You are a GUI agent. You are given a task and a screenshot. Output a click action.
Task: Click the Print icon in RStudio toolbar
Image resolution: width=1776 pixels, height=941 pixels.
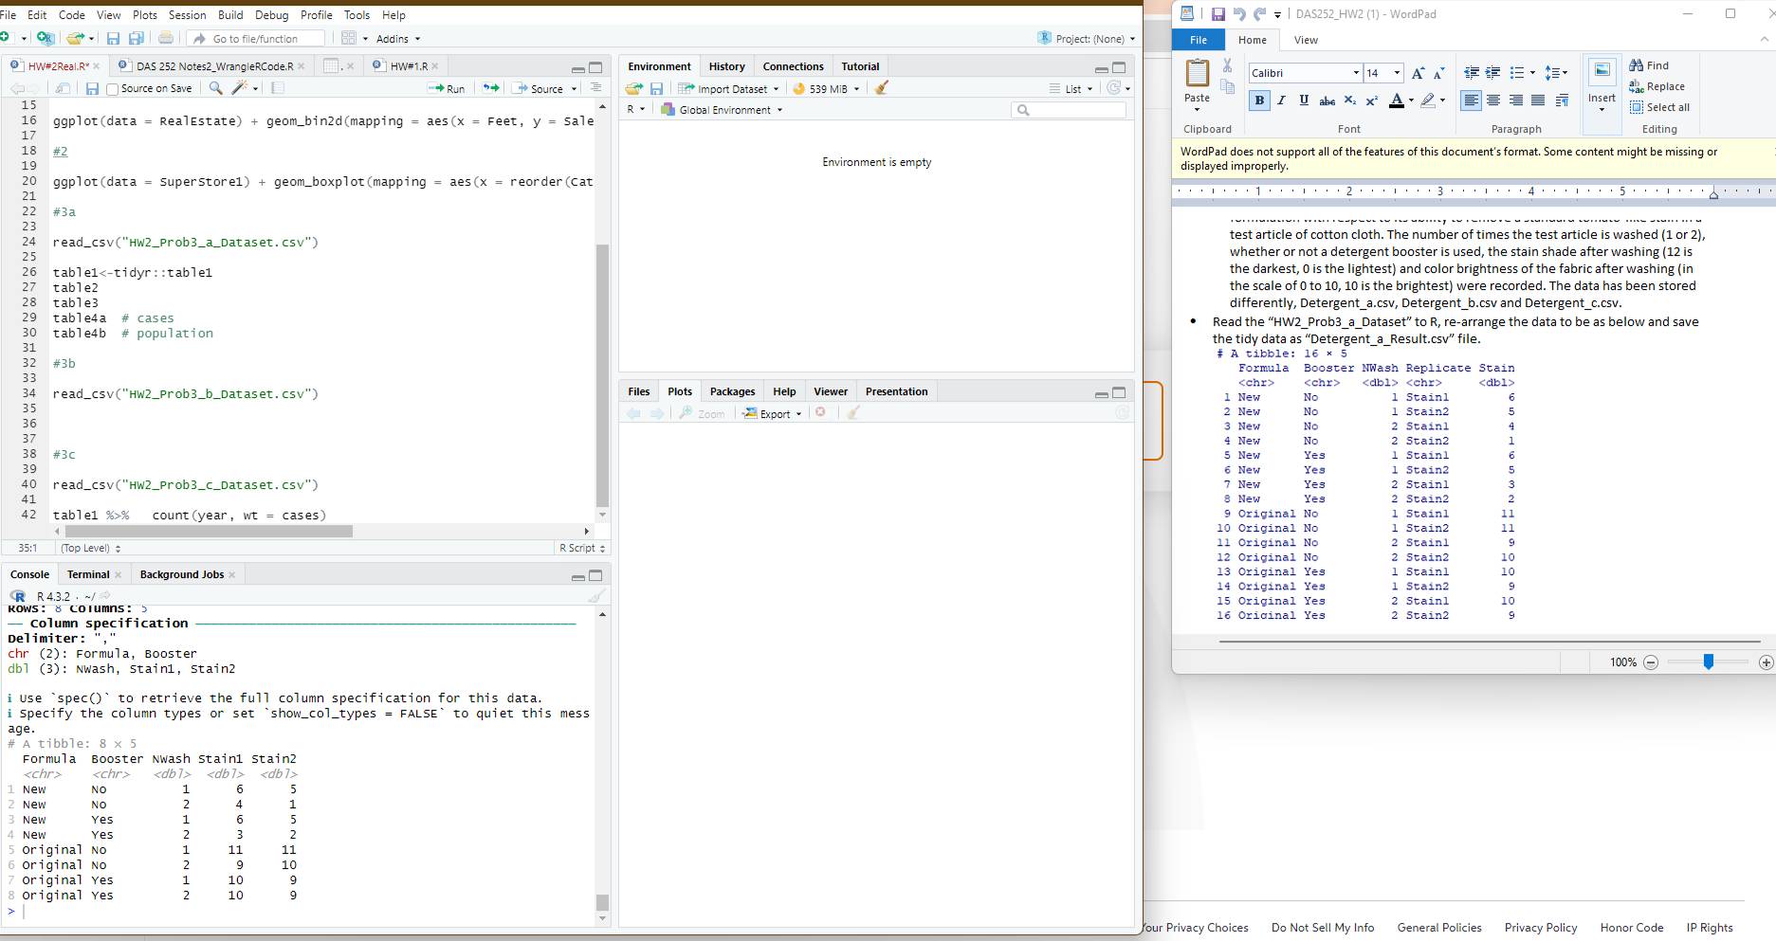click(166, 38)
